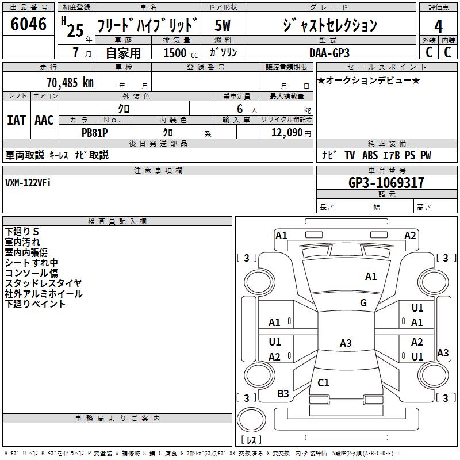Click the A1 mark at the top-left bumper corner
The image size is (460, 460).
tap(281, 235)
